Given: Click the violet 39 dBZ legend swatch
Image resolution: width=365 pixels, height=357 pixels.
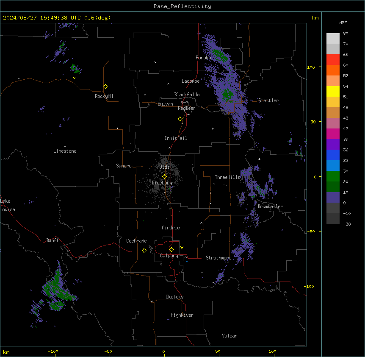Looking at the screenshot, I should [x=333, y=144].
